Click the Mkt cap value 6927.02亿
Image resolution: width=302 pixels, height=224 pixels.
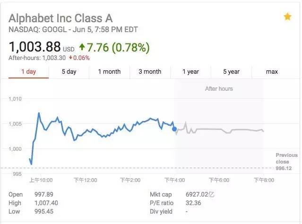click(x=200, y=194)
